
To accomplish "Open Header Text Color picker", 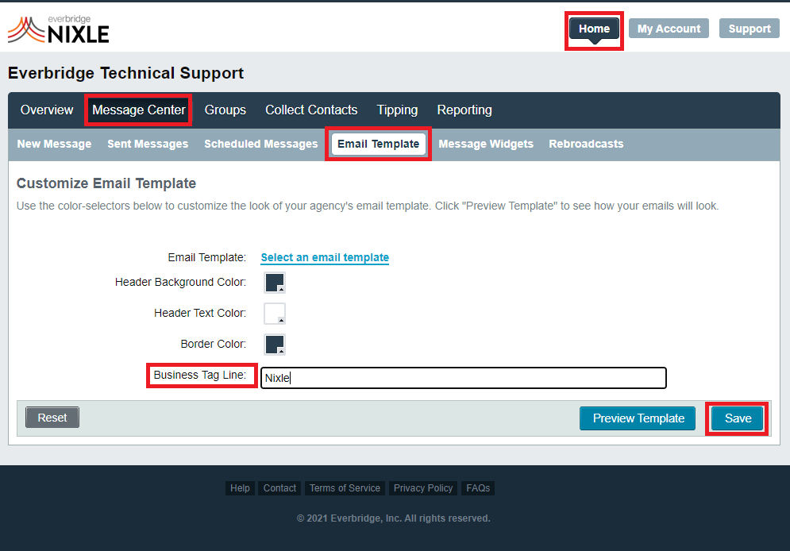I will click(x=275, y=314).
